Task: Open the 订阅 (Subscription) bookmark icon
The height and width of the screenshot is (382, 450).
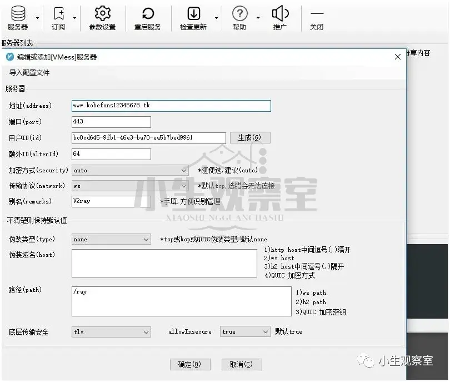Action: pos(58,18)
